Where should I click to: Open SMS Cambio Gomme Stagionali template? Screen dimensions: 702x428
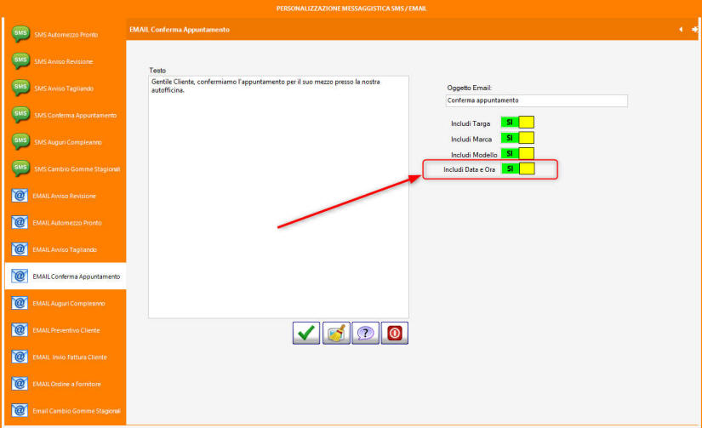pyautogui.click(x=77, y=168)
